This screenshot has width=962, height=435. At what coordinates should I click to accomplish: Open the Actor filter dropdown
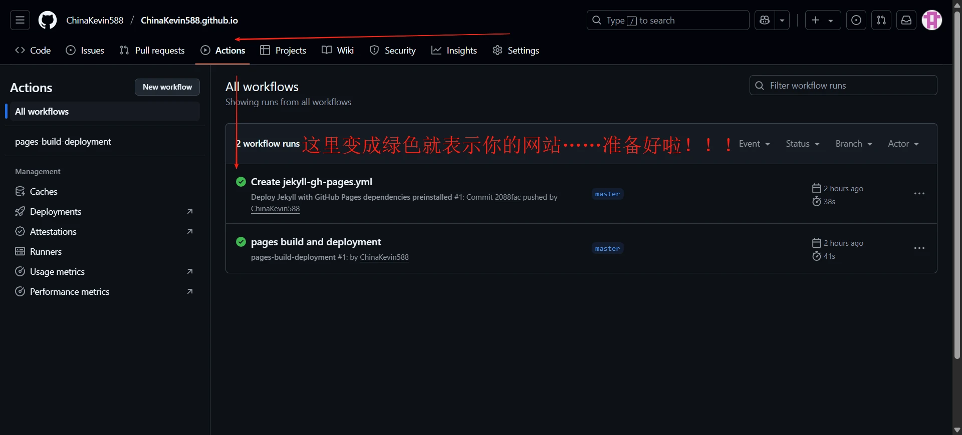click(x=903, y=144)
